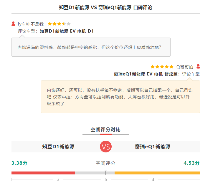
Task: Open username ly车神不是我
Action: coord(31,24)
